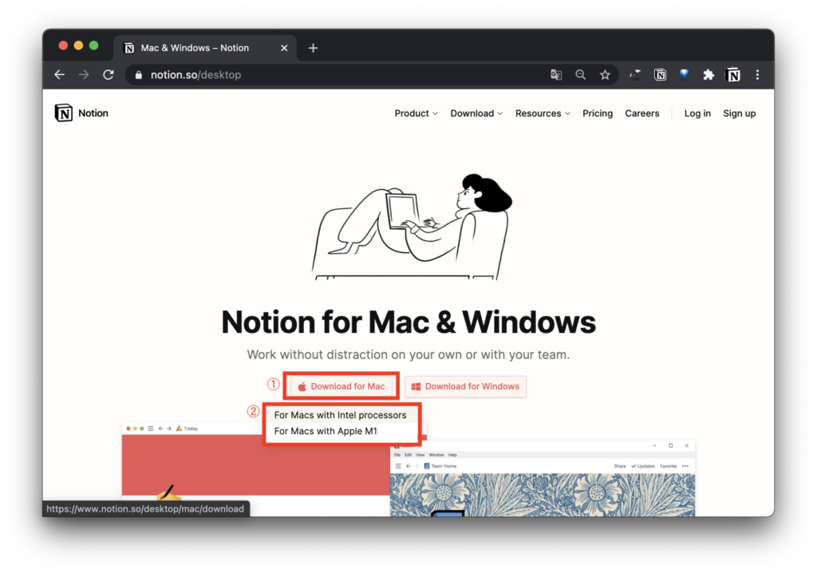The width and height of the screenshot is (817, 573).
Task: Click the bird-shaped extension icon
Action: (x=635, y=74)
